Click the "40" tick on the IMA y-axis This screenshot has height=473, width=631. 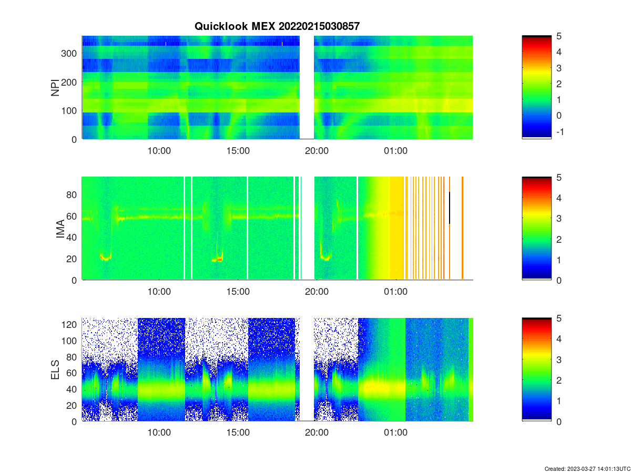(73, 238)
